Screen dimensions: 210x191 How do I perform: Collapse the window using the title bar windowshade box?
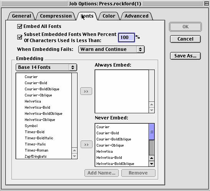click(x=207, y=3)
